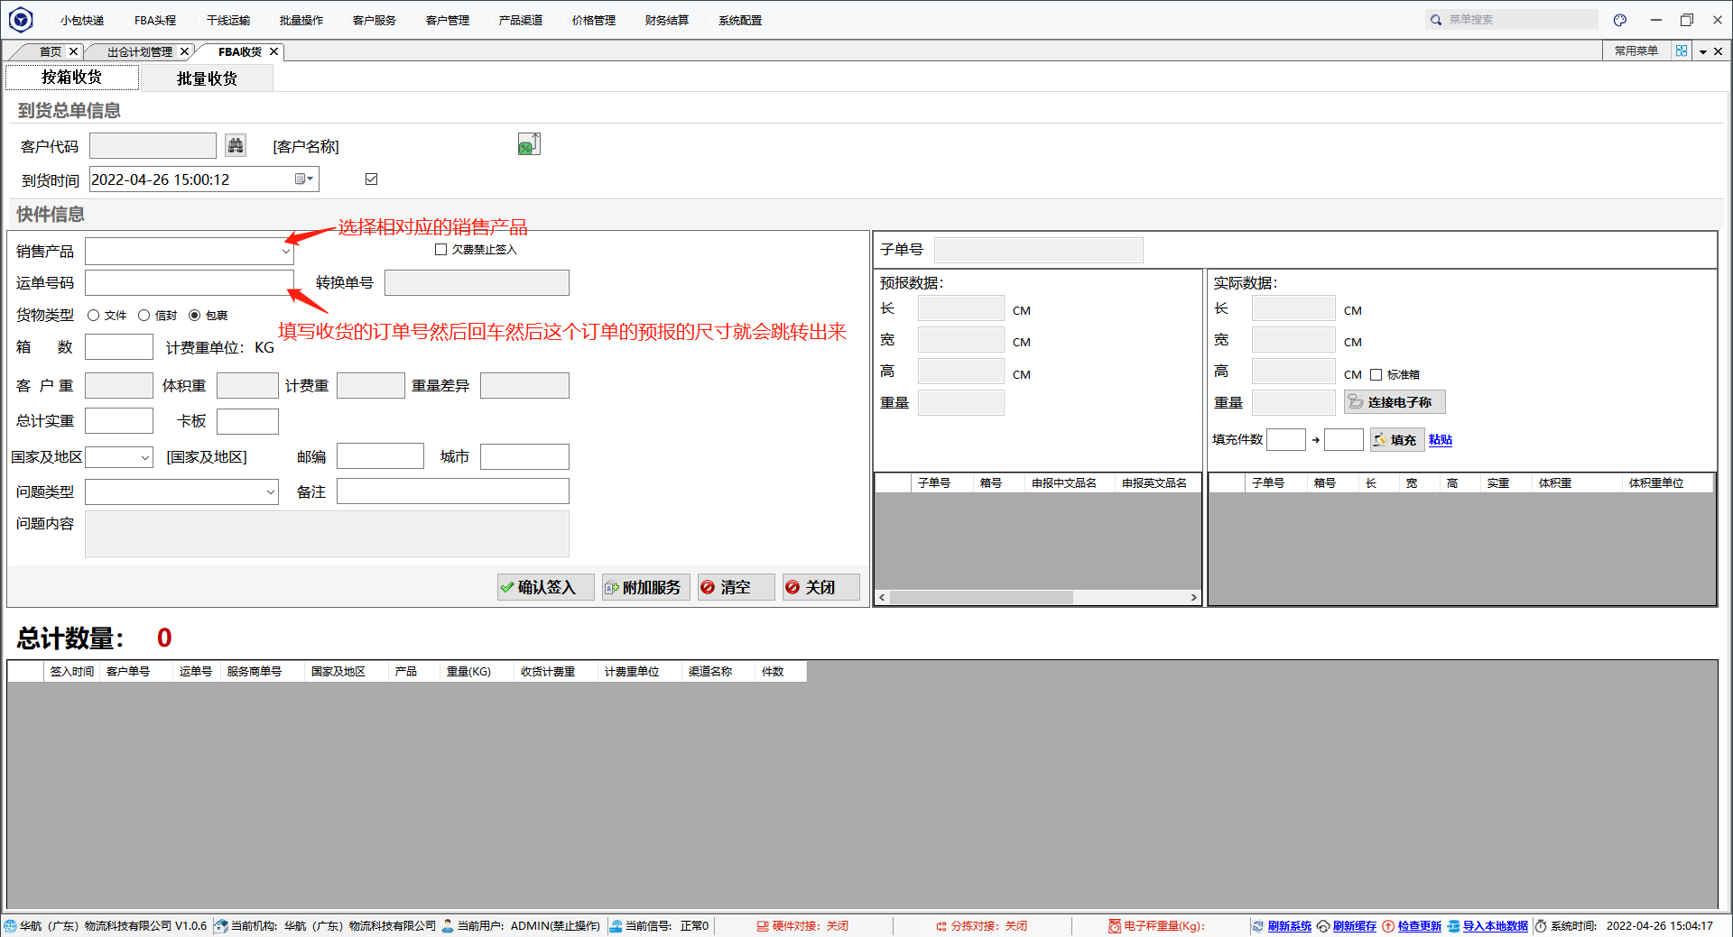Select the 包裹 cargo type radio
Viewport: 1733px width, 937px height.
[194, 316]
